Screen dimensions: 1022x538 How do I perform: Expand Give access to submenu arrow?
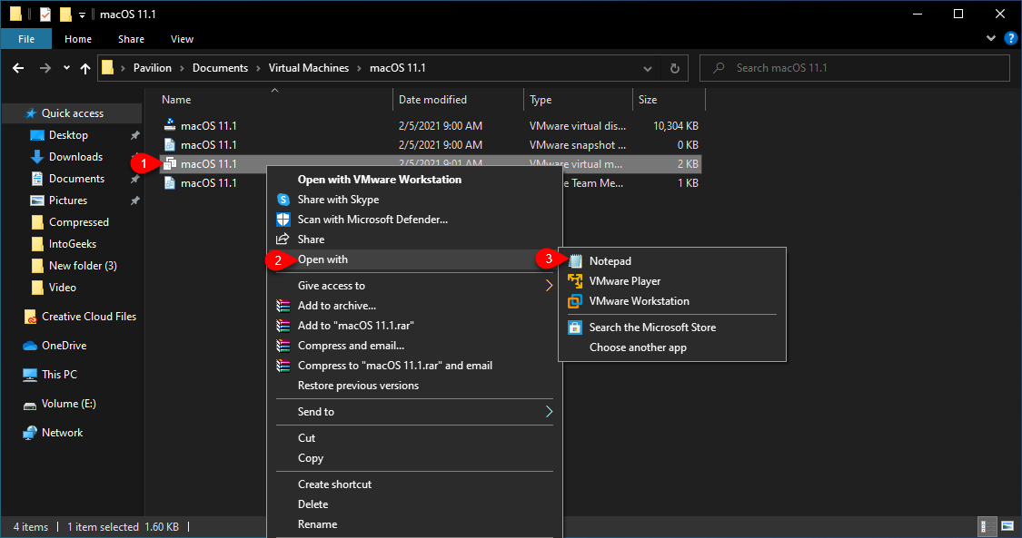tap(549, 286)
